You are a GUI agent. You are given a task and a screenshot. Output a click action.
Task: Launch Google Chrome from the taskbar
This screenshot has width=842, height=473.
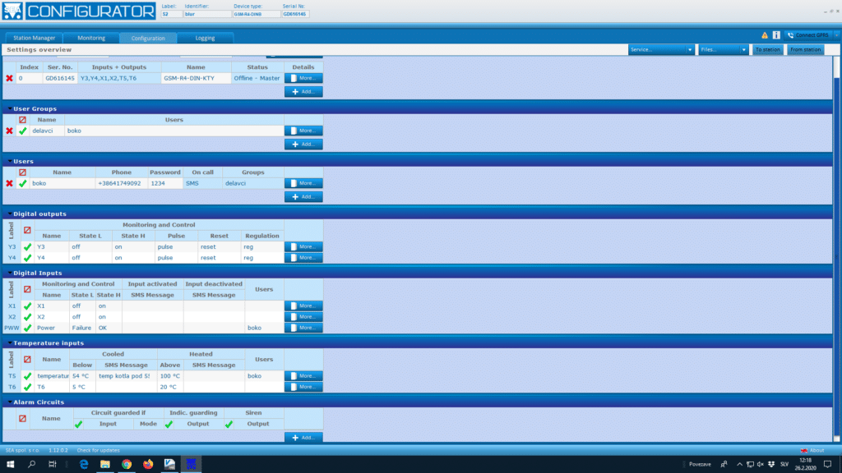click(x=127, y=465)
